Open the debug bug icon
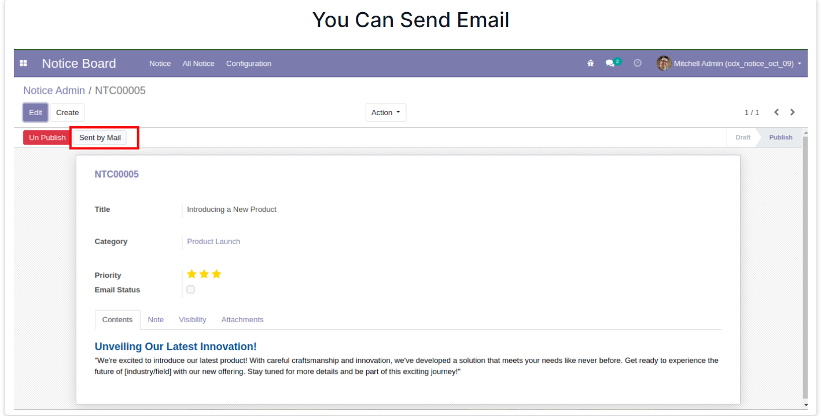The image size is (821, 416). coord(590,64)
